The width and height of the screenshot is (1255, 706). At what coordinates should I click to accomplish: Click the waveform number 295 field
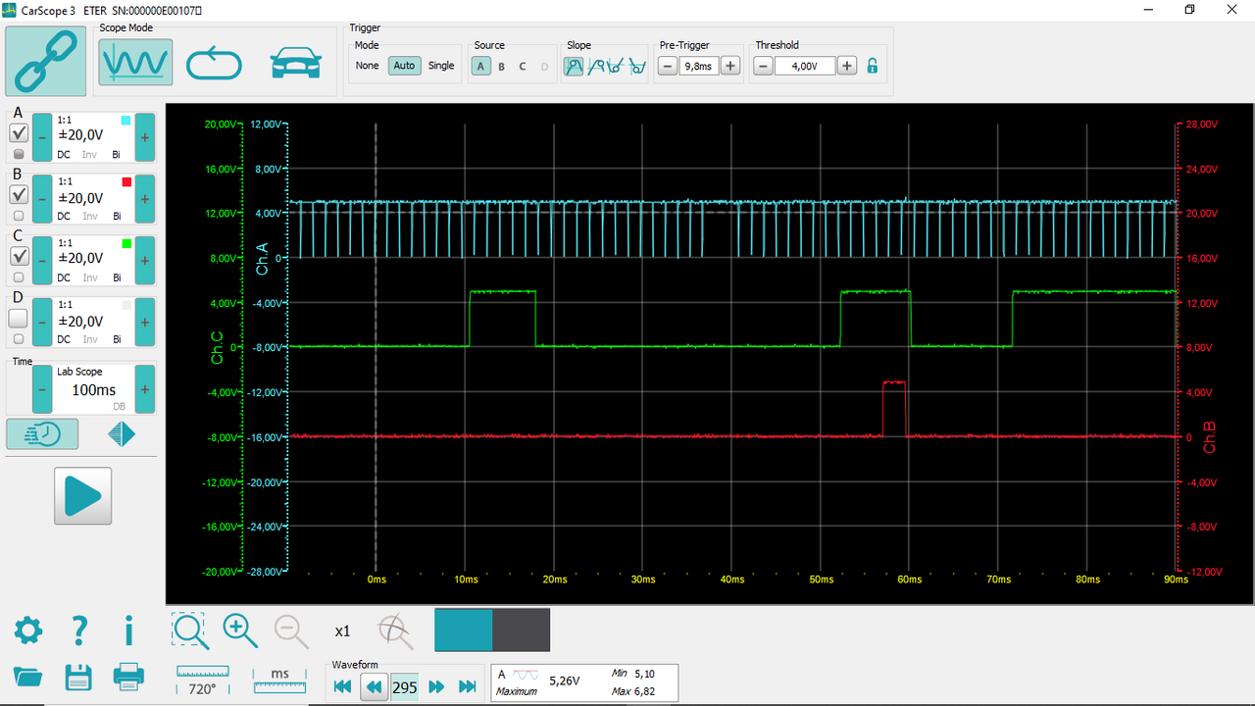pyautogui.click(x=405, y=687)
